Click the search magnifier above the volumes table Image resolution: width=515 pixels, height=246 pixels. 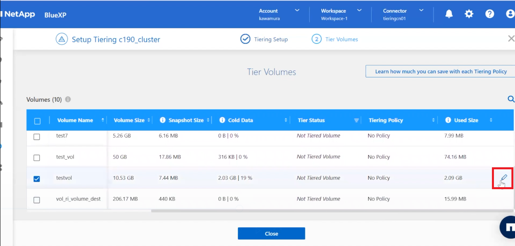point(511,99)
